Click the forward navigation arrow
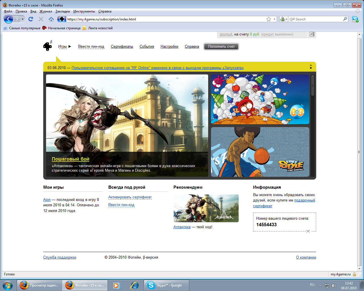Viewport: 364px width, 291px height. 17,19
